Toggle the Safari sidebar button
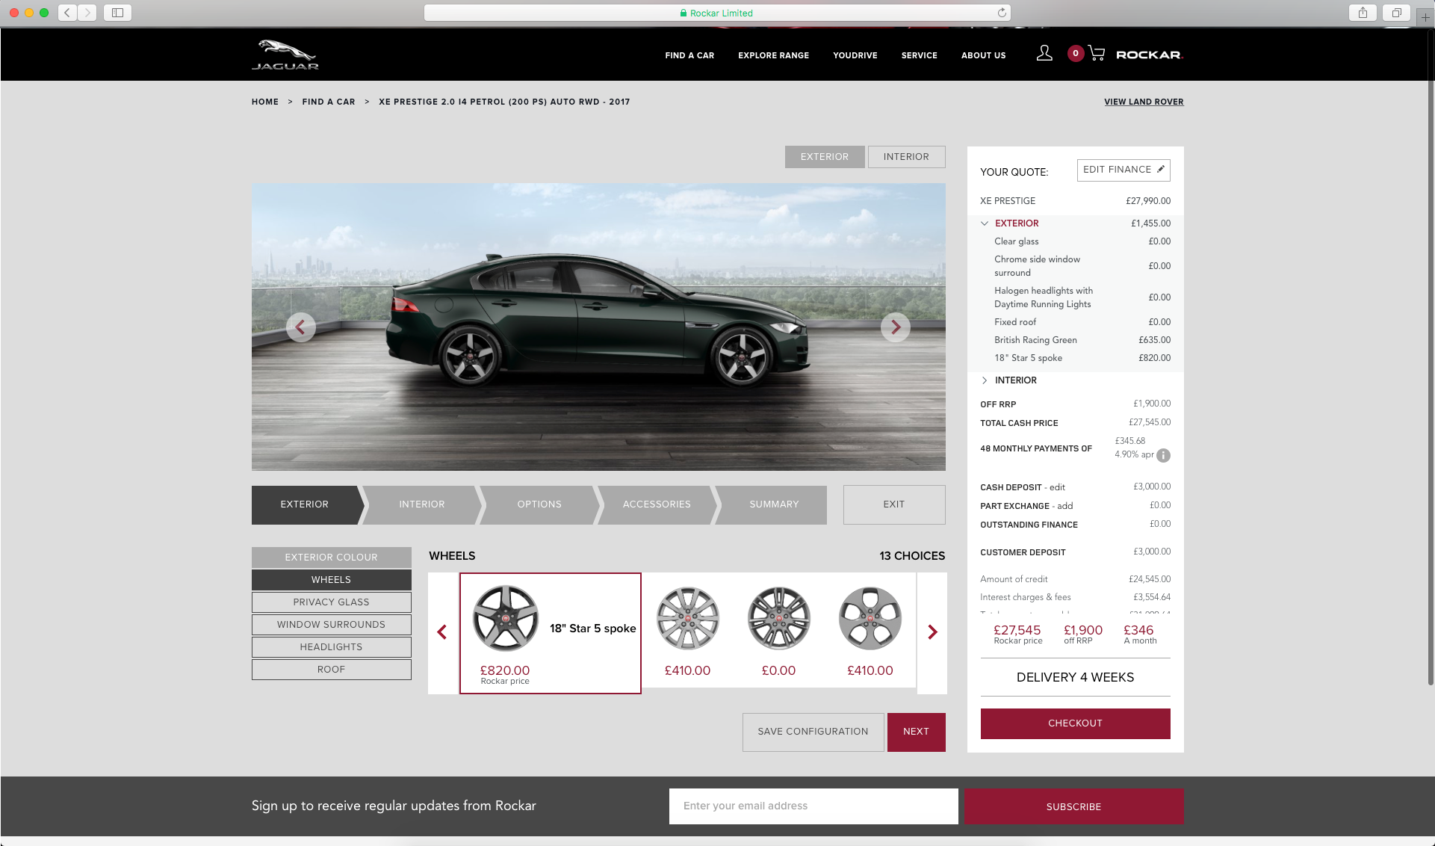The height and width of the screenshot is (846, 1435). 117,13
